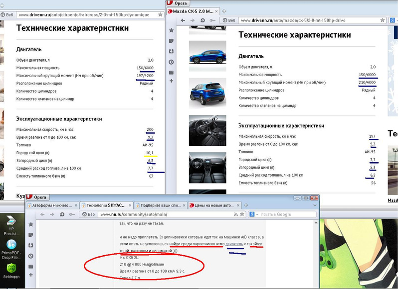Open Downloads panel in forum window sidebar

31,245
